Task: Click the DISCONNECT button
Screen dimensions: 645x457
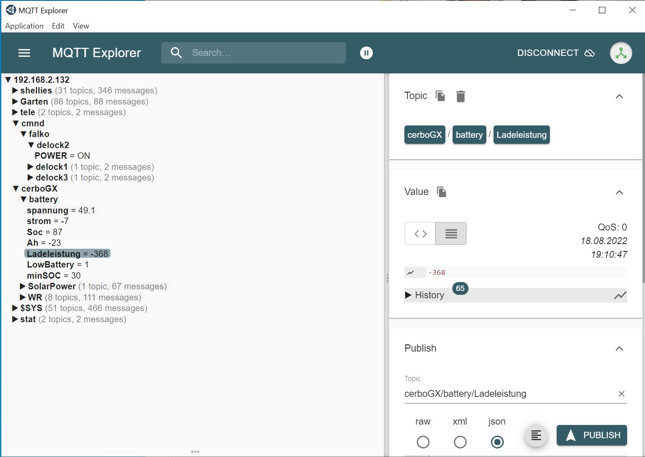Action: pyautogui.click(x=555, y=53)
